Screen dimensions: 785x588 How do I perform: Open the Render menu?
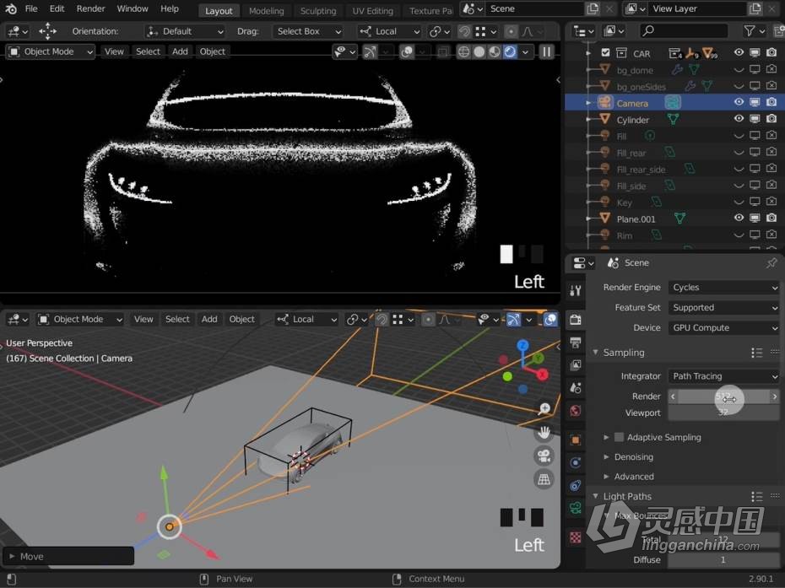pyautogui.click(x=90, y=8)
